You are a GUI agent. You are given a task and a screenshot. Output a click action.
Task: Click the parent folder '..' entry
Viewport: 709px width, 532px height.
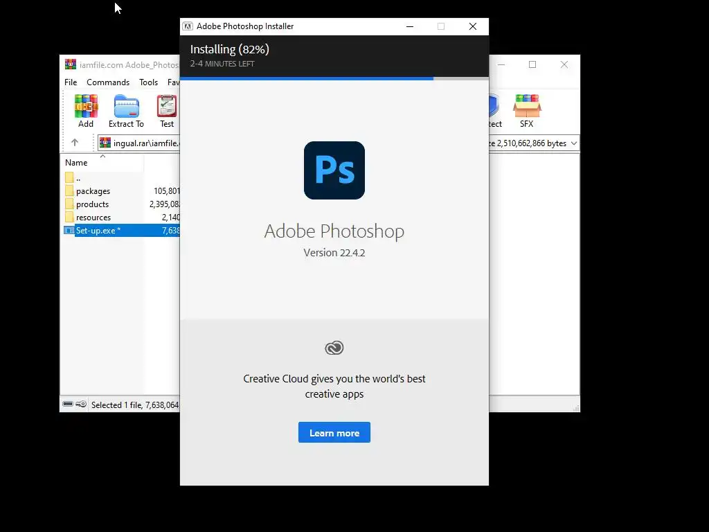(73, 178)
